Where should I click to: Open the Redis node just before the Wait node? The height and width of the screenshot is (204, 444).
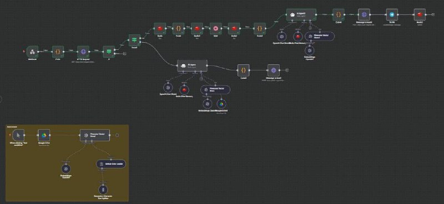[197, 29]
